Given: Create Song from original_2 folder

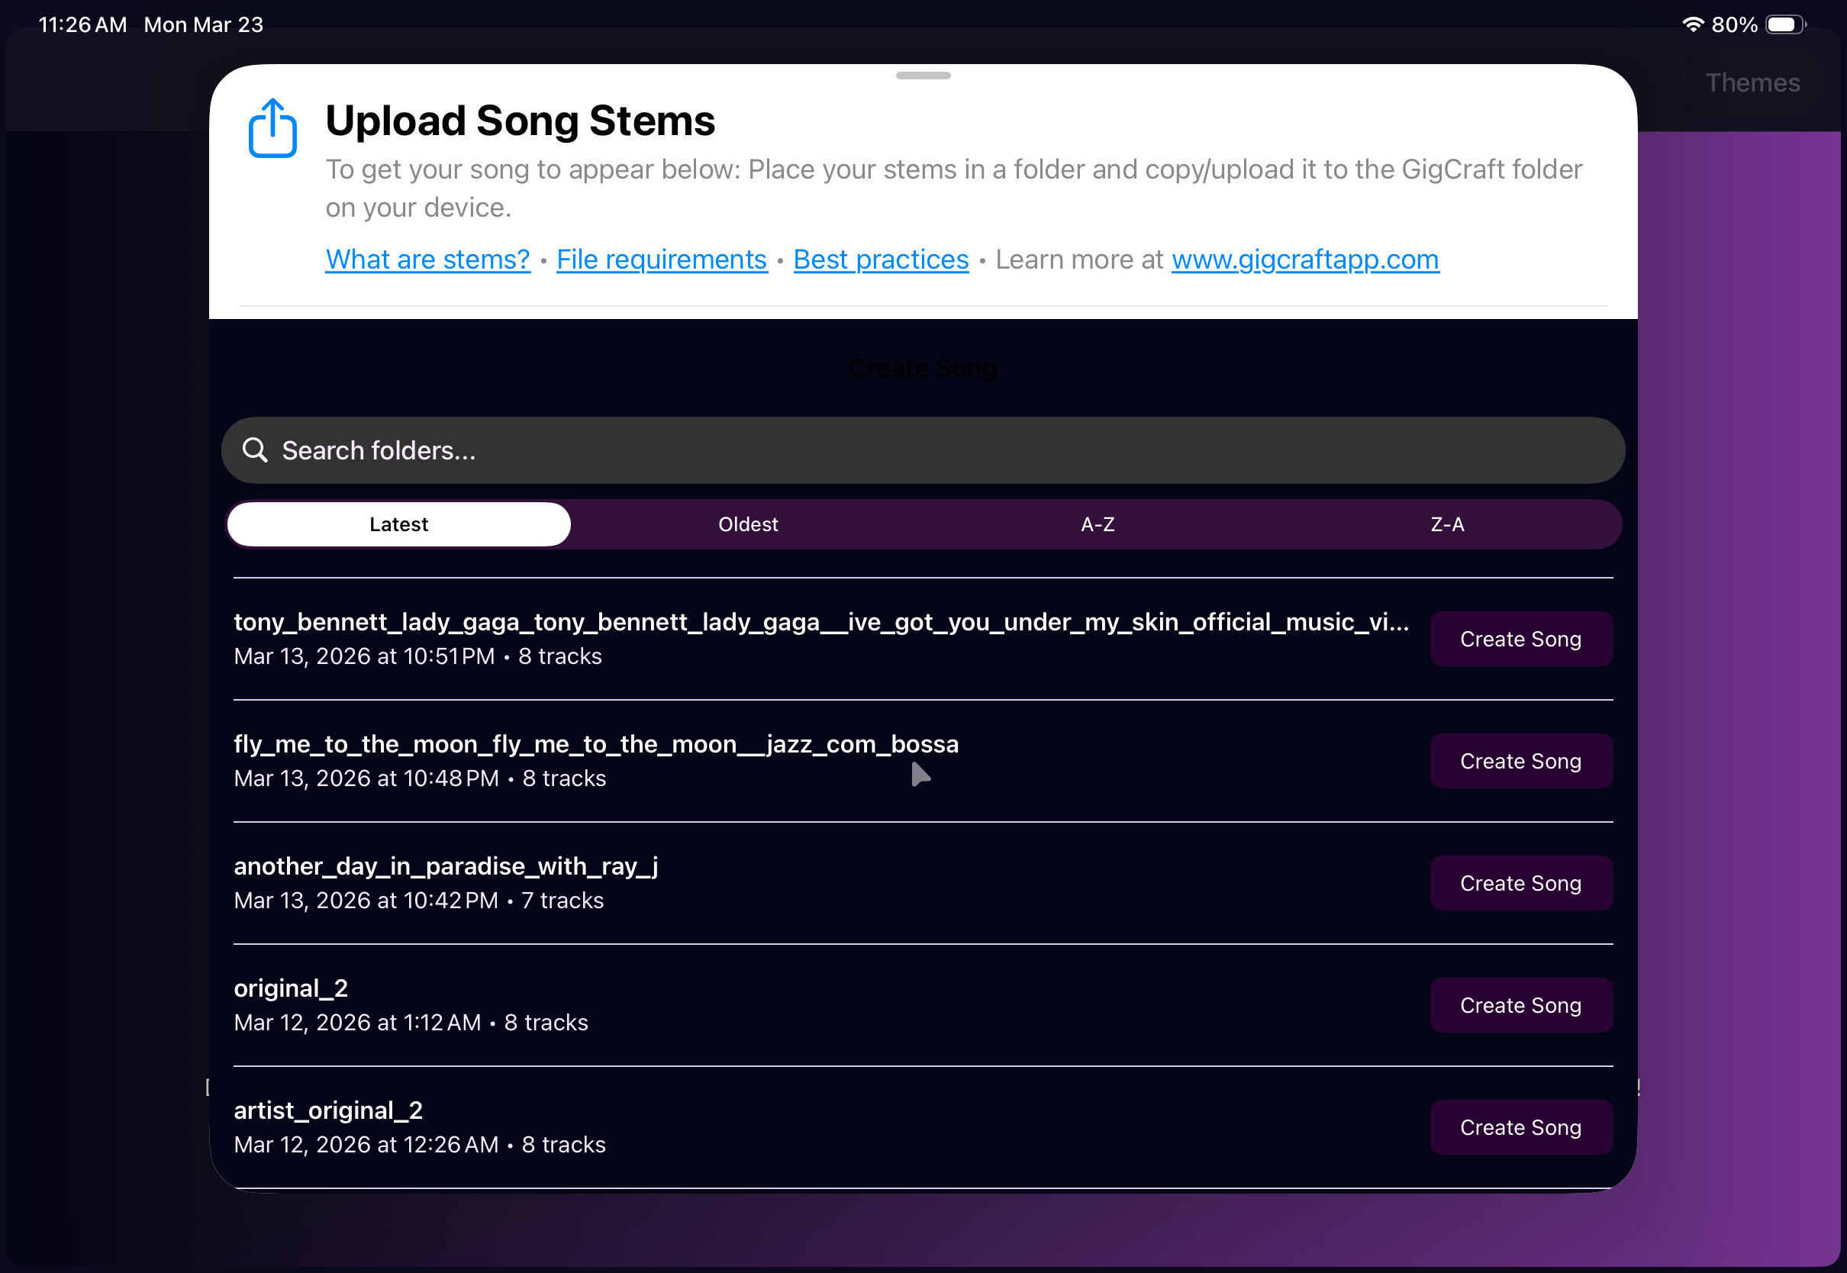Looking at the screenshot, I should click(x=1520, y=1005).
